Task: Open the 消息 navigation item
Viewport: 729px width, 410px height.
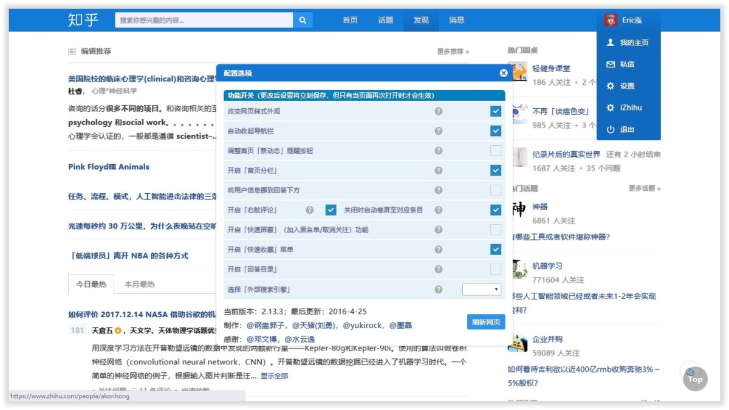Action: (x=456, y=19)
